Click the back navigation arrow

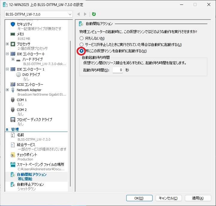point(78,14)
